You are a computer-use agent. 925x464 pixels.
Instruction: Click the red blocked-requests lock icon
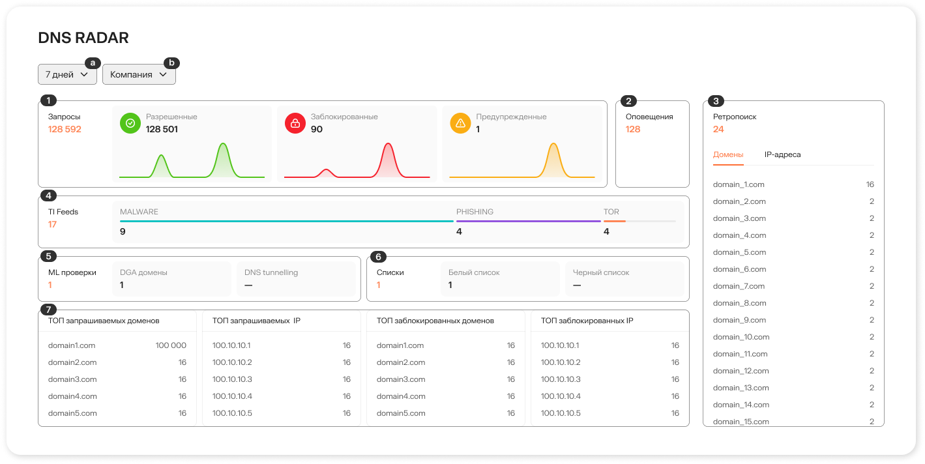(295, 123)
